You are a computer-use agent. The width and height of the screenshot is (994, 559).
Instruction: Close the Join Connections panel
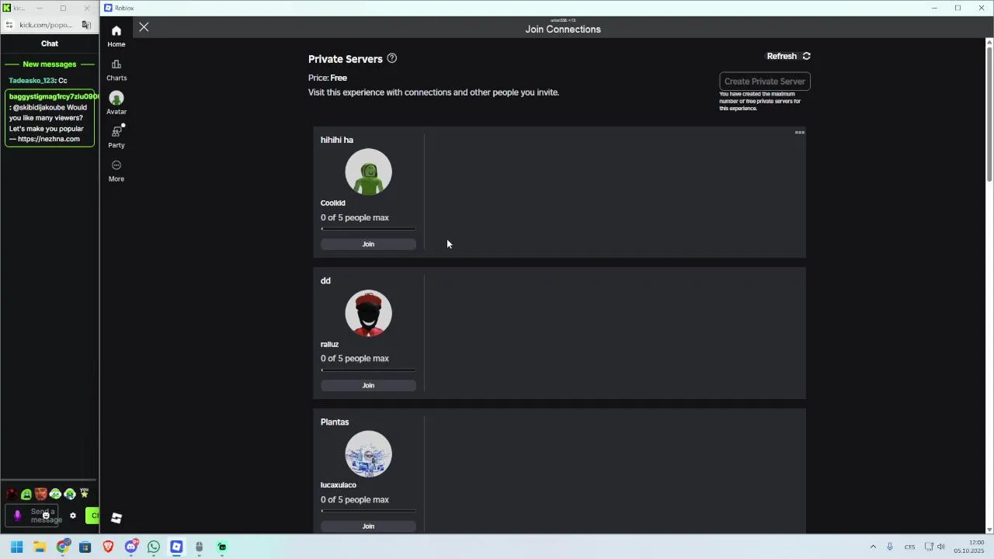144,27
